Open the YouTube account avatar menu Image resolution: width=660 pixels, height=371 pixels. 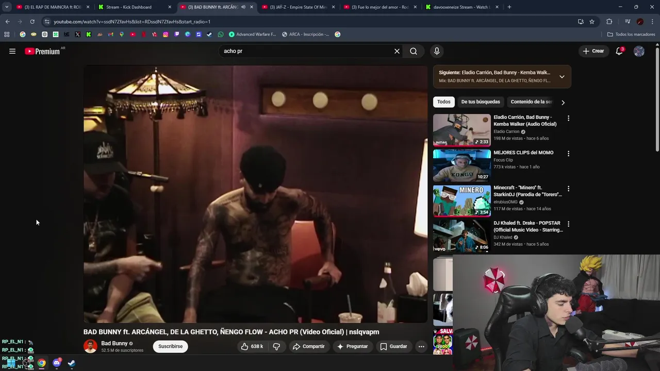pos(639,51)
